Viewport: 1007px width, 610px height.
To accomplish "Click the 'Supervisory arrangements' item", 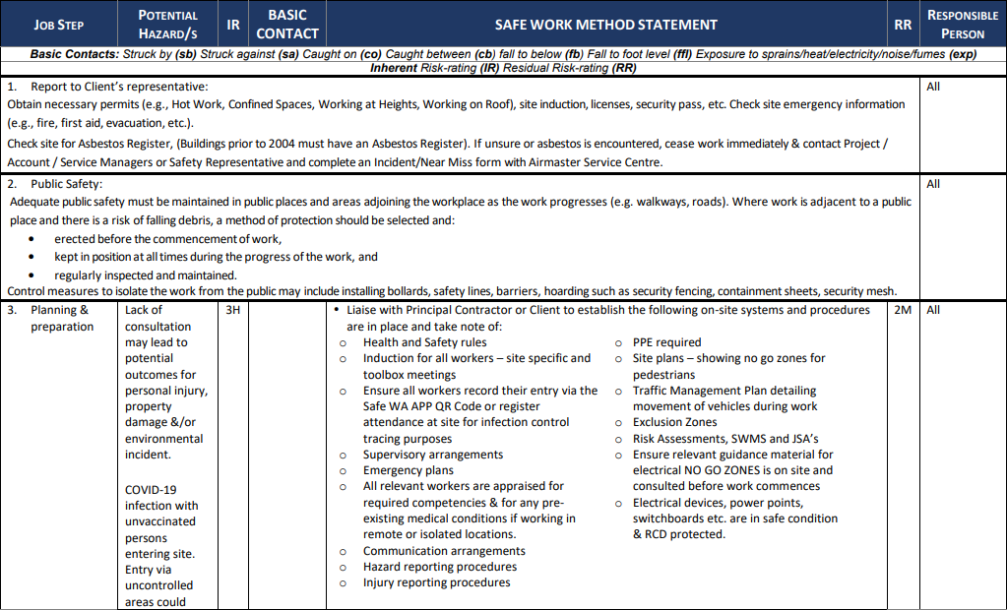I will point(433,455).
